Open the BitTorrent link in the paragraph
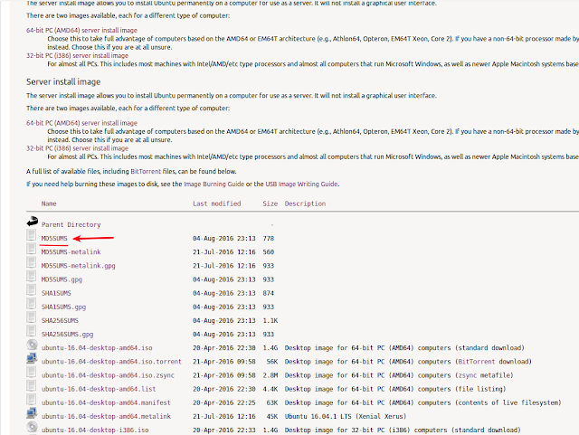The image size is (579, 435). [x=146, y=171]
